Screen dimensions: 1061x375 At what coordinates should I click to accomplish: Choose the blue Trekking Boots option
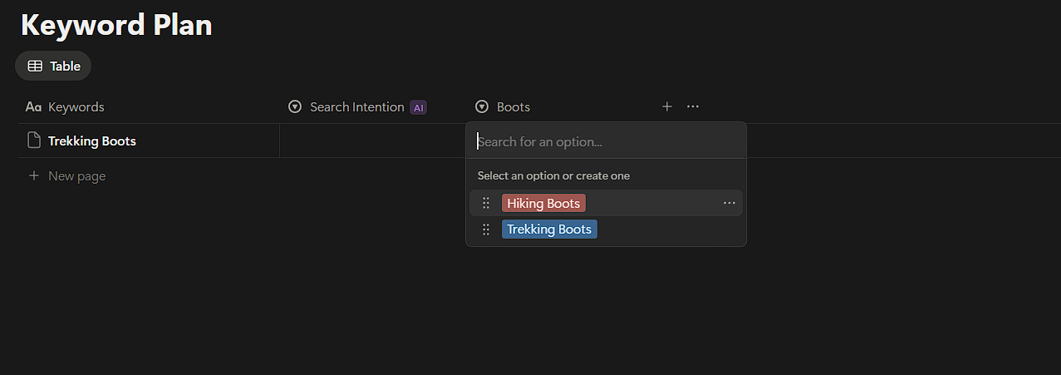[x=549, y=229]
